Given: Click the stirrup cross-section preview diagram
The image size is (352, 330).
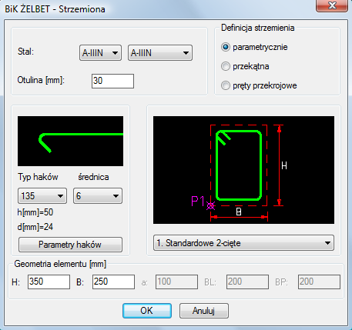Looking at the screenshot, I should (243, 170).
